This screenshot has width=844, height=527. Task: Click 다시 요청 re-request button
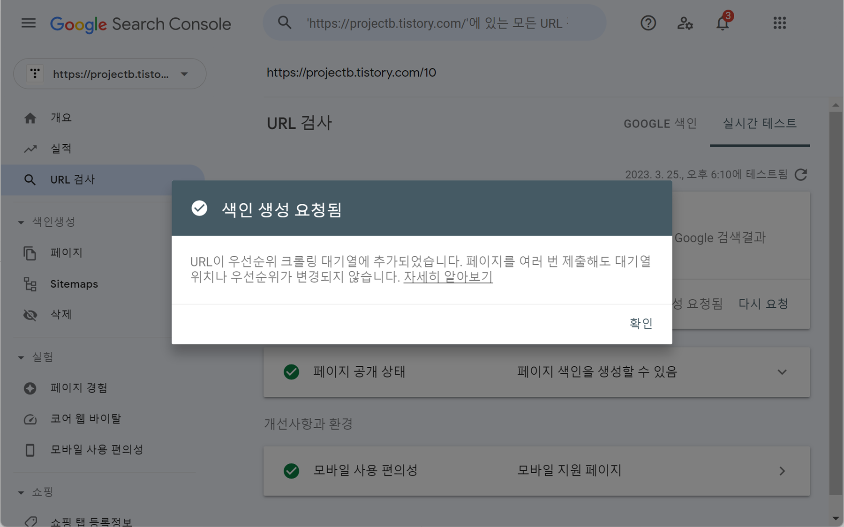tap(763, 304)
